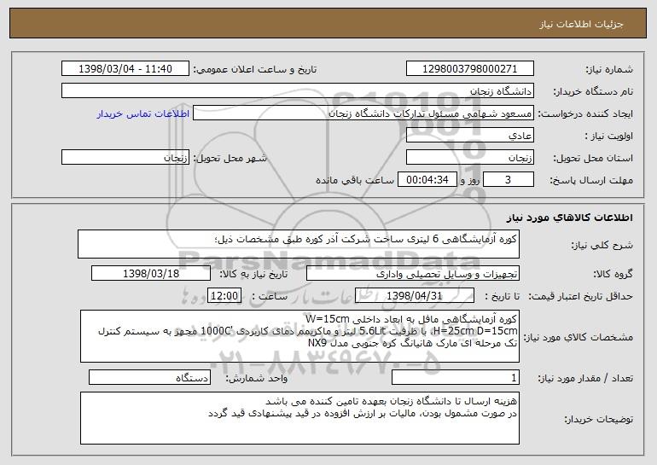Click the label نام دستگاه خریدار

[593, 92]
